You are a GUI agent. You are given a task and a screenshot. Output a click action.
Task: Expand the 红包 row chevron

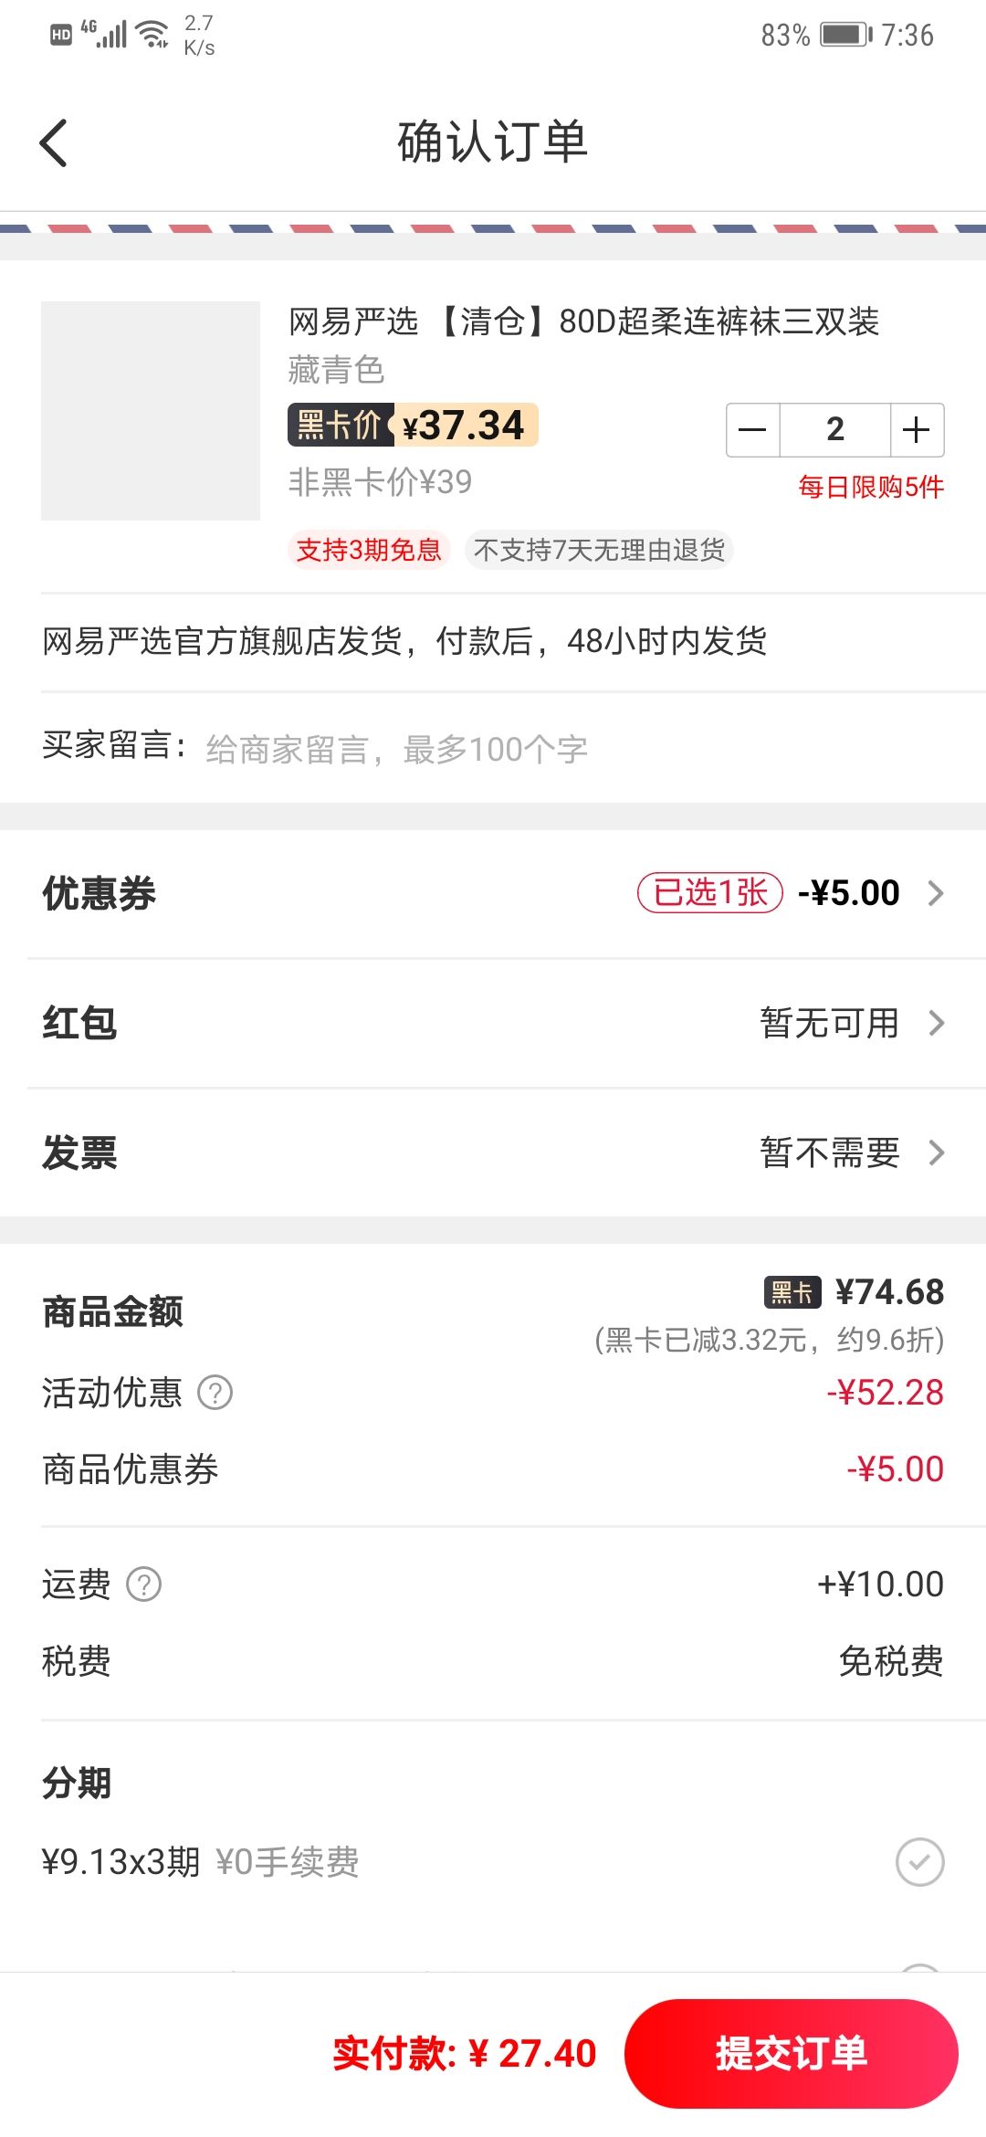pyautogui.click(x=936, y=1023)
